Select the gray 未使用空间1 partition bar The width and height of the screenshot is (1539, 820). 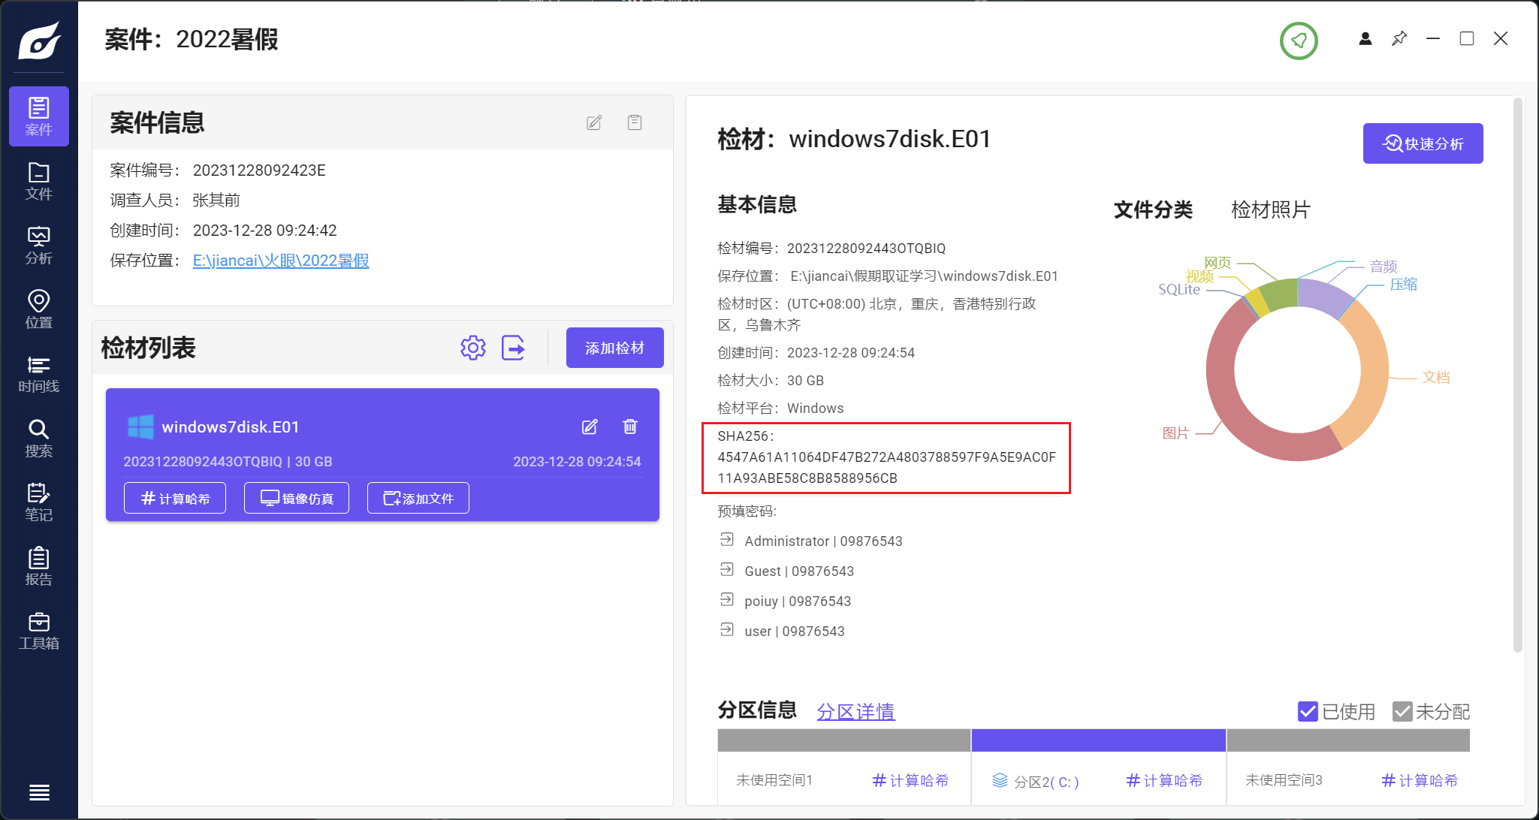[x=844, y=740]
